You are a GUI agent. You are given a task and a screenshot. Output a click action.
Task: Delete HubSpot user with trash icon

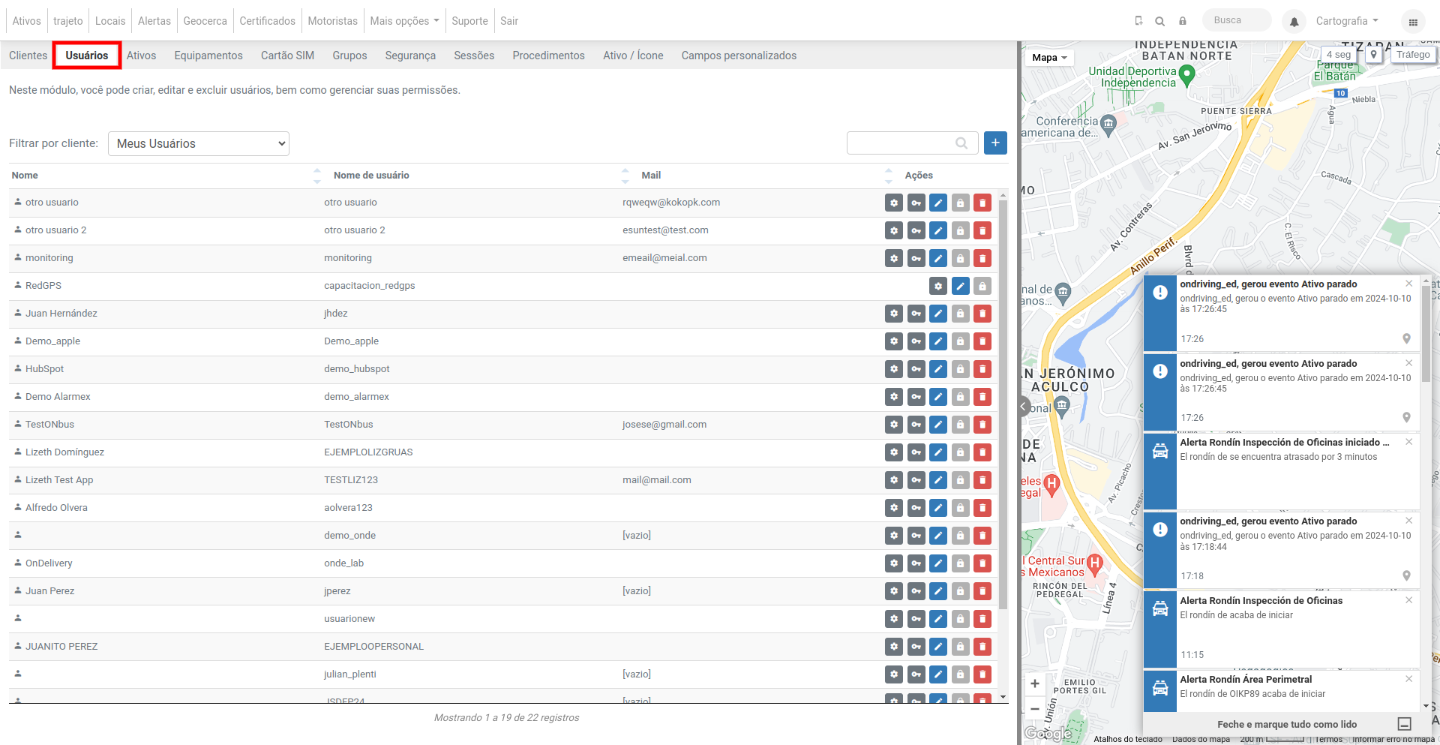(982, 369)
